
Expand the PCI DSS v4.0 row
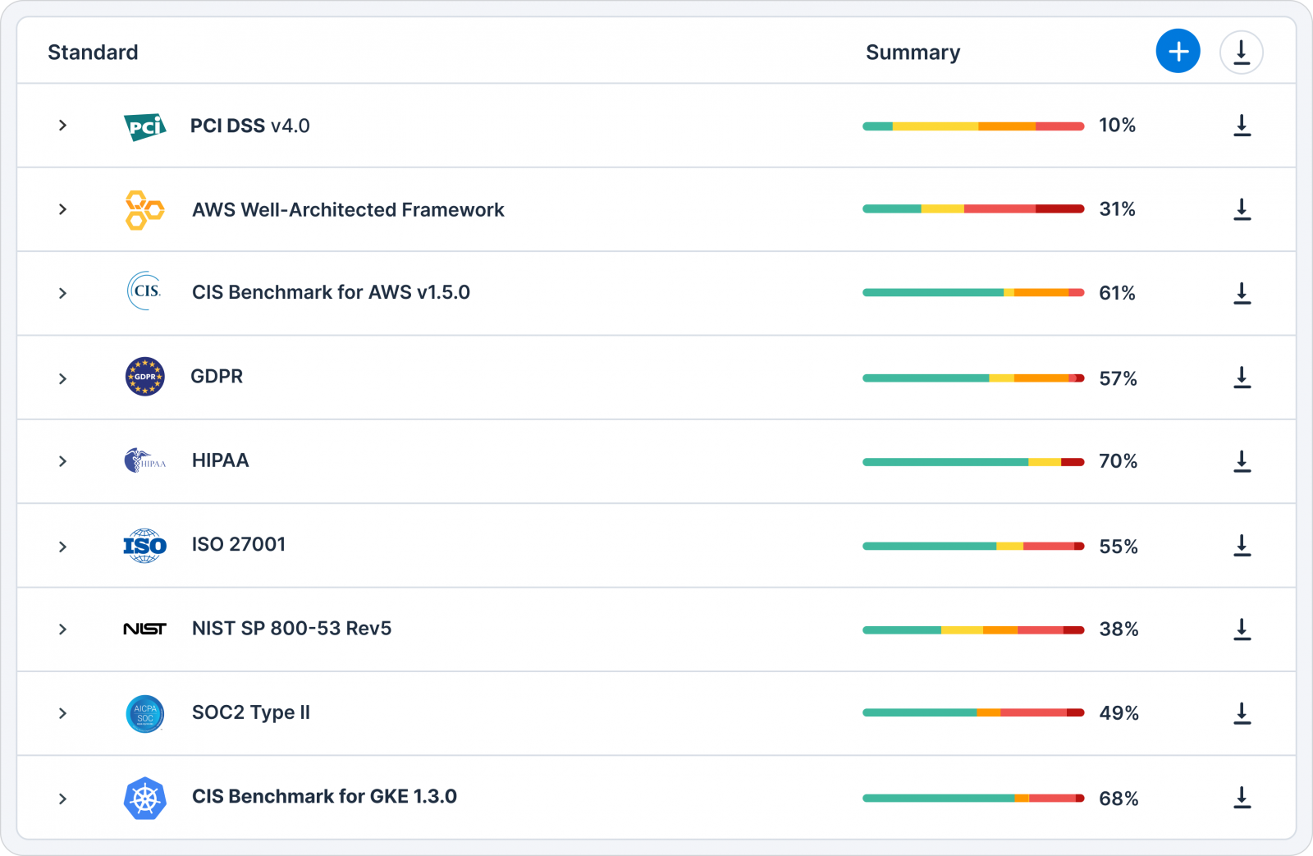(62, 126)
